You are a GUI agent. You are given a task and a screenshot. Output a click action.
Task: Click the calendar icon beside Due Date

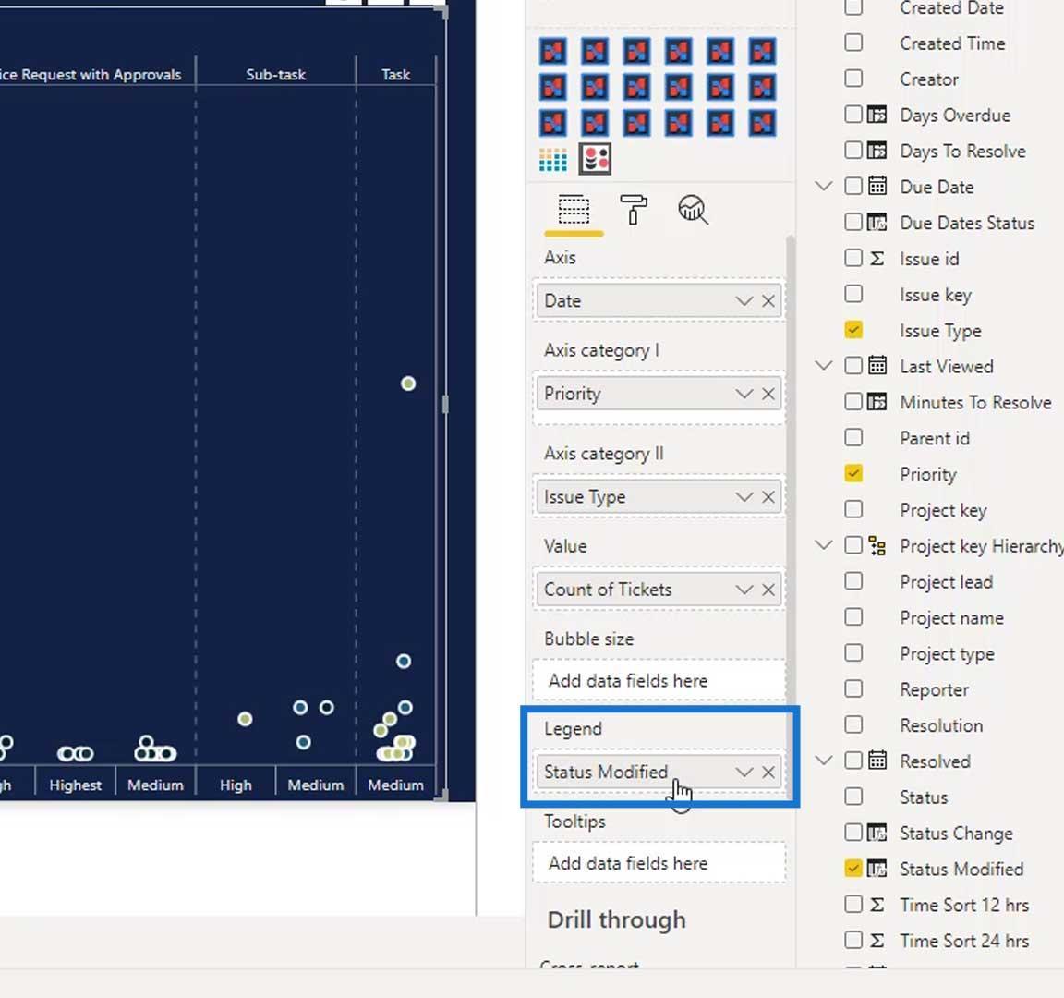(x=877, y=186)
